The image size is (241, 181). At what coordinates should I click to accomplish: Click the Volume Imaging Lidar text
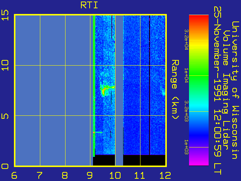[226, 90]
